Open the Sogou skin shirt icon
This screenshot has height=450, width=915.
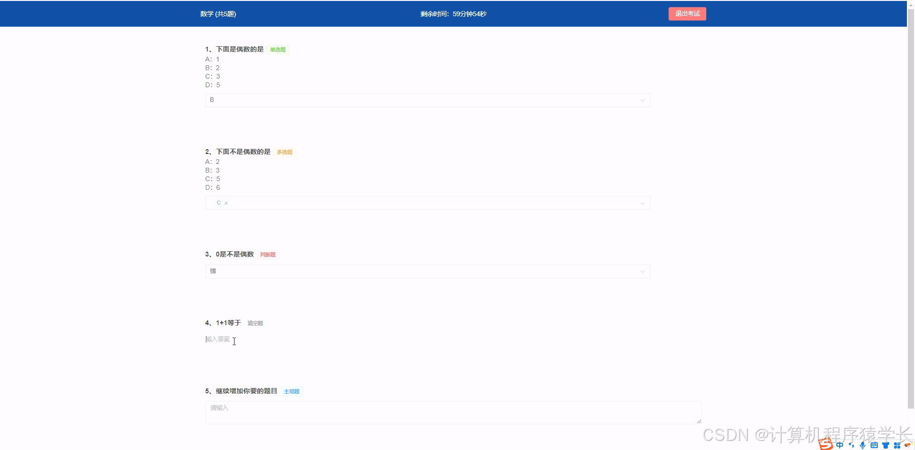pyautogui.click(x=885, y=445)
